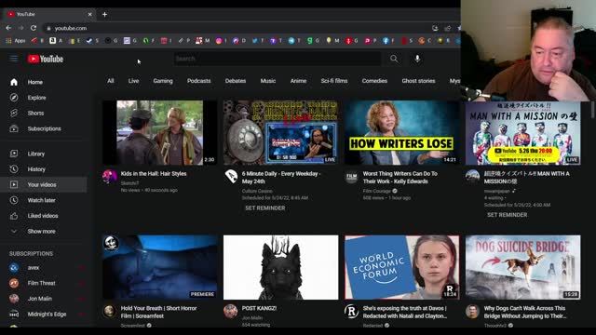The height and width of the screenshot is (335, 596).
Task: Open How Writers Lose thumbnail
Action: click(x=401, y=132)
